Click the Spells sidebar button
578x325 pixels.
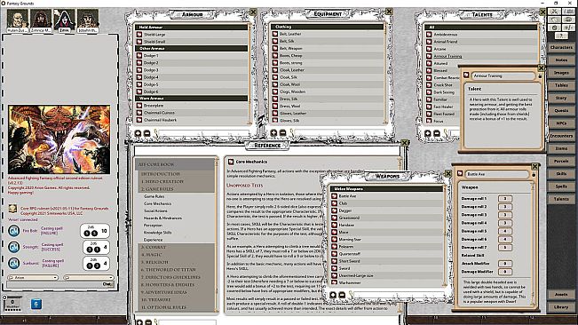(561, 186)
